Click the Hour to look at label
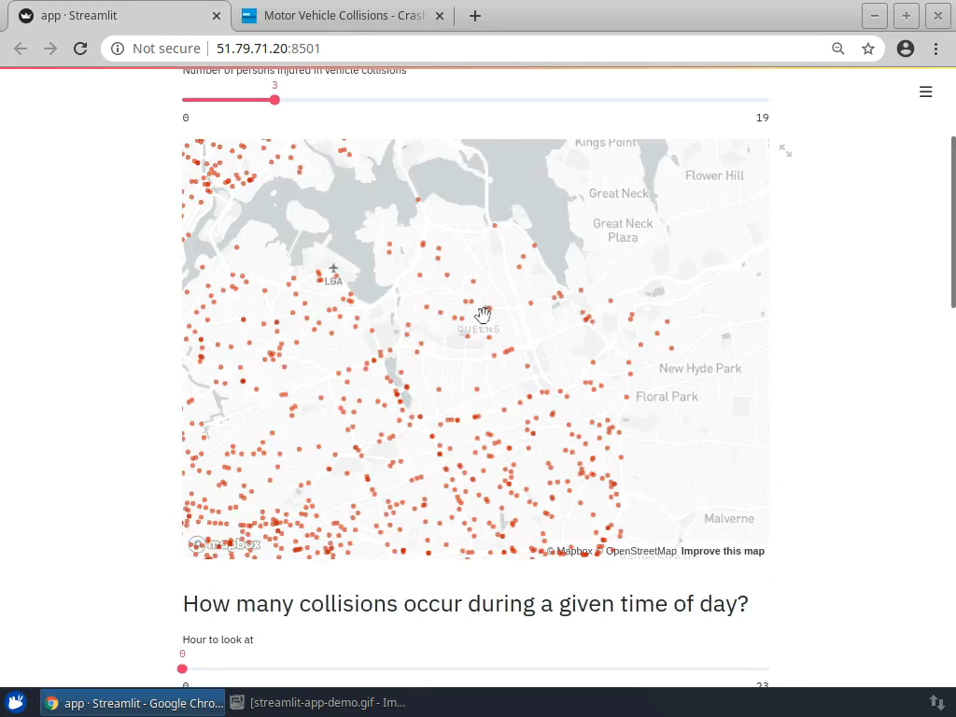Image resolution: width=956 pixels, height=717 pixels. [218, 640]
